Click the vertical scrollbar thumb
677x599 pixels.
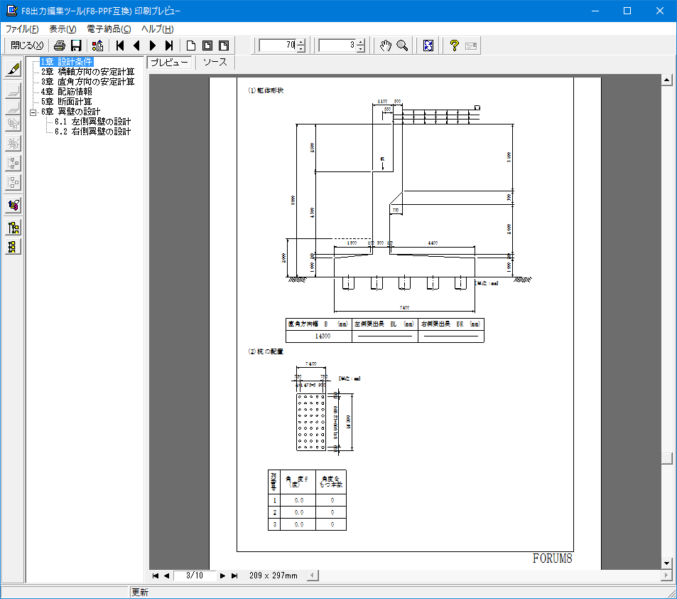pyautogui.click(x=666, y=458)
